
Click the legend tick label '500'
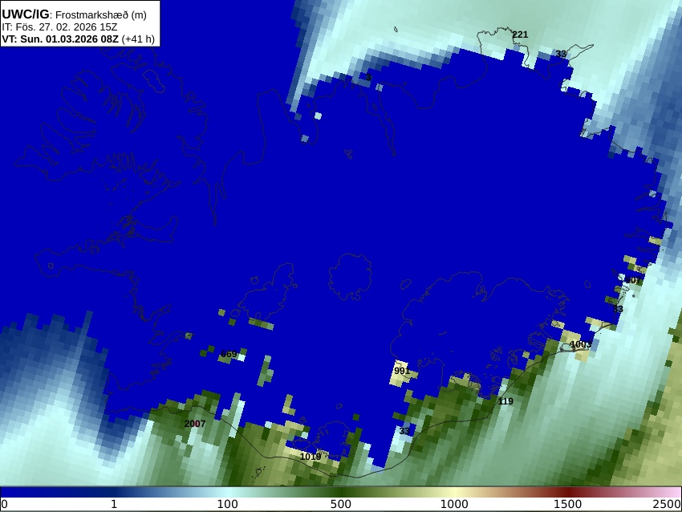click(x=341, y=505)
